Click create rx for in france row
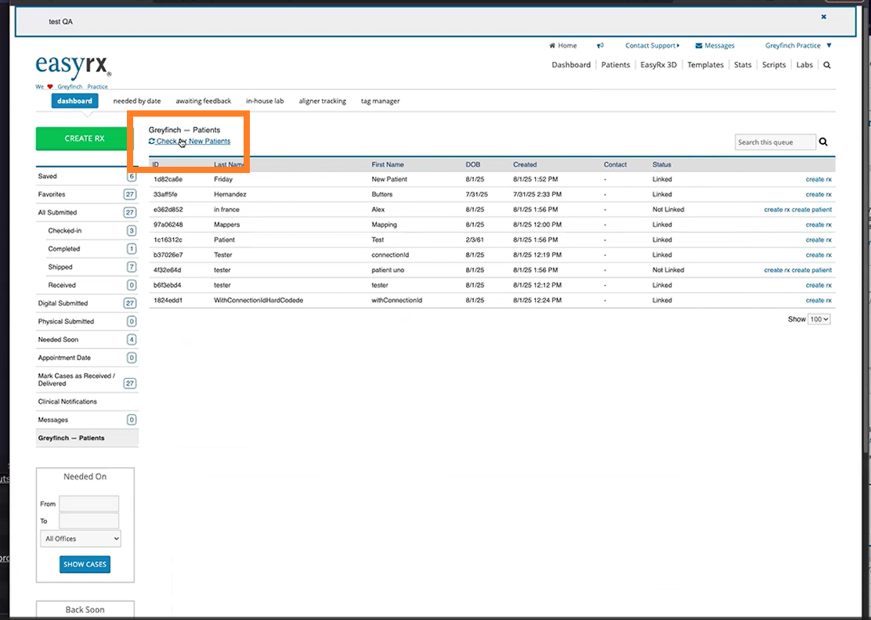The image size is (871, 620). (x=777, y=210)
